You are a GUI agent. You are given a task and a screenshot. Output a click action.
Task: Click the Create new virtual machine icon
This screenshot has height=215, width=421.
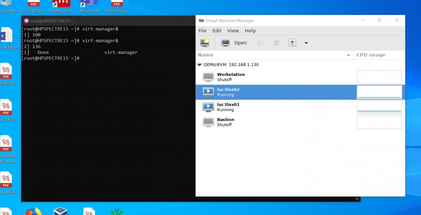click(205, 43)
